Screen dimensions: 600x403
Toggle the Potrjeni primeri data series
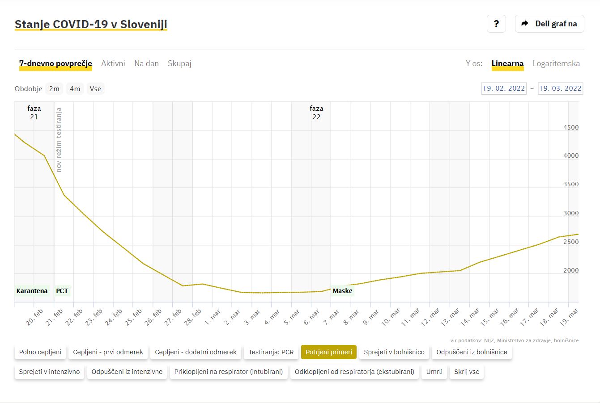(329, 352)
